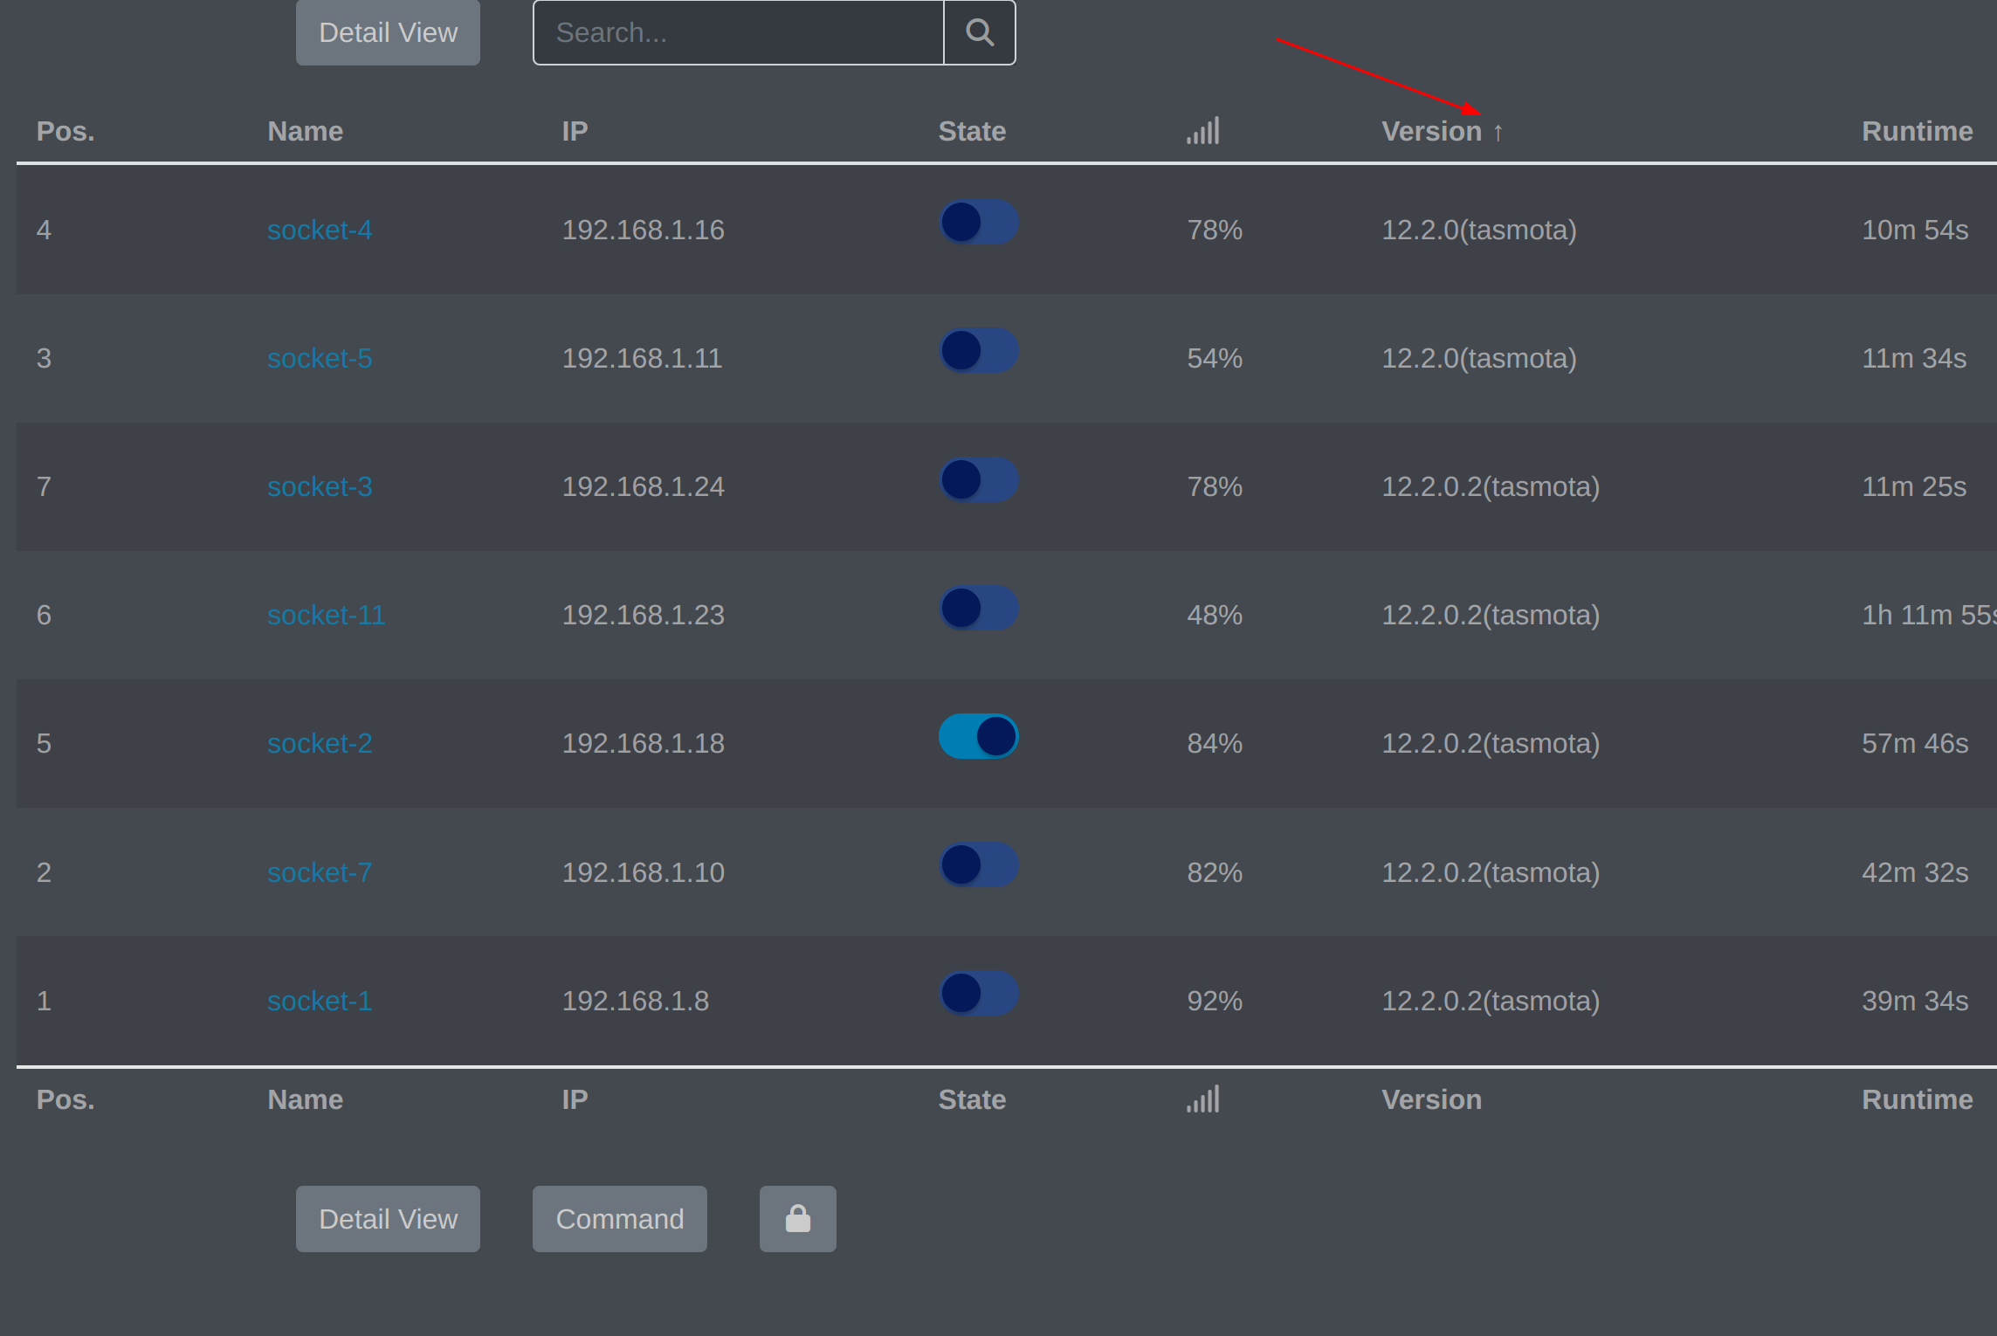1997x1336 pixels.
Task: Click the search magnifier icon
Action: [979, 31]
